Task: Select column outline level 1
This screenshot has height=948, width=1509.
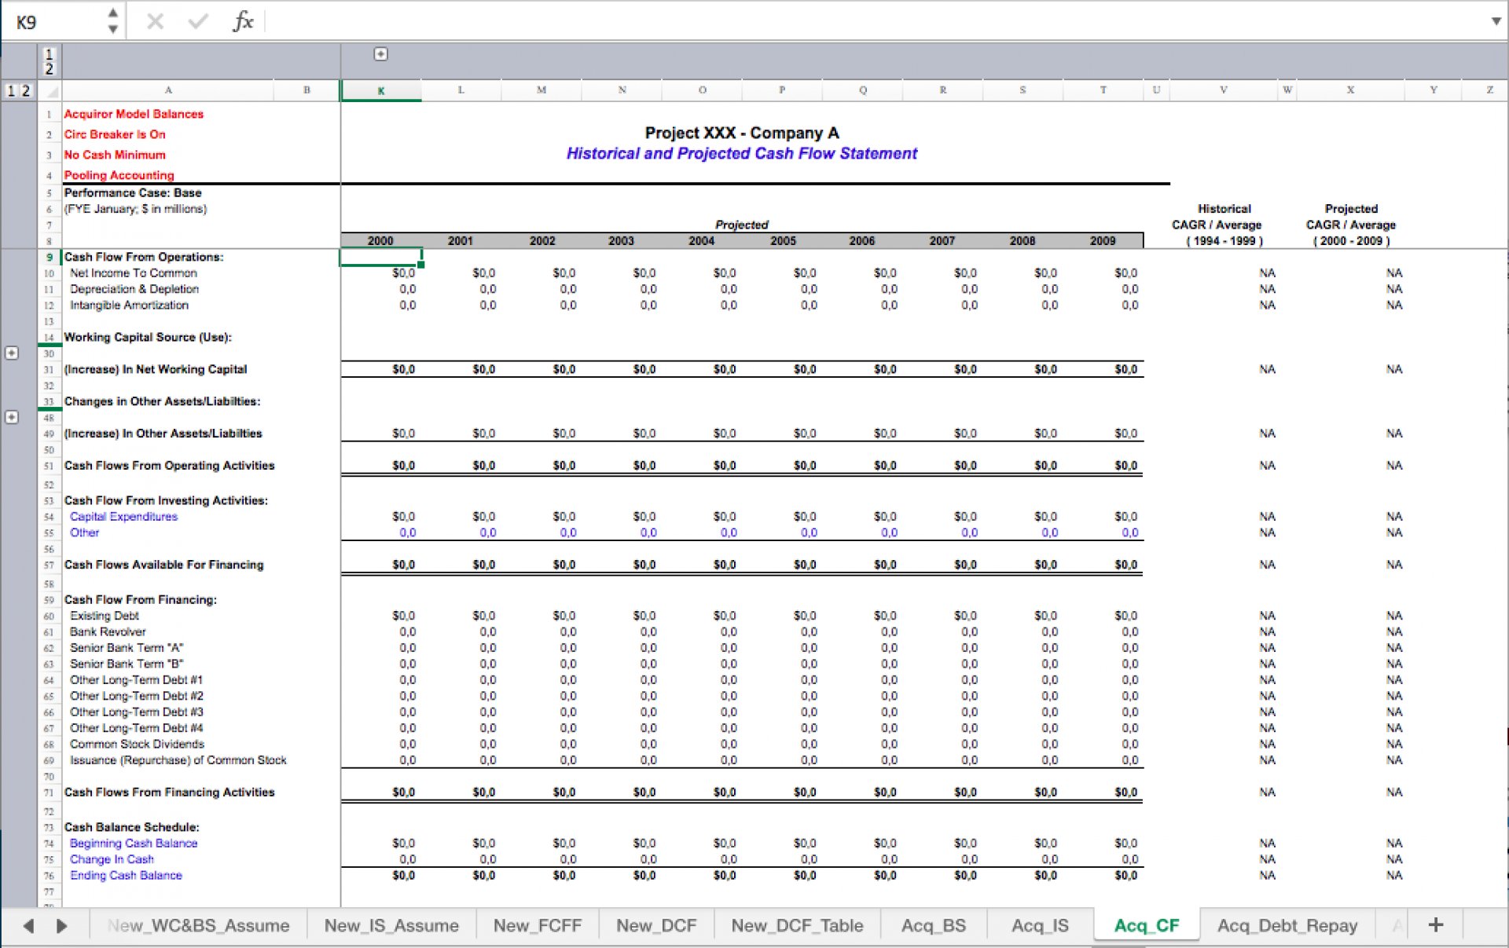Action: pos(49,54)
